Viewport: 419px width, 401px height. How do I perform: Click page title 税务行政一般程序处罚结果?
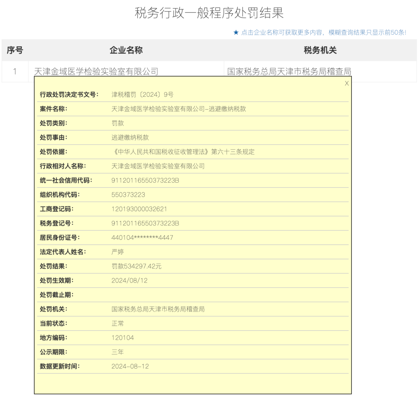(209, 13)
